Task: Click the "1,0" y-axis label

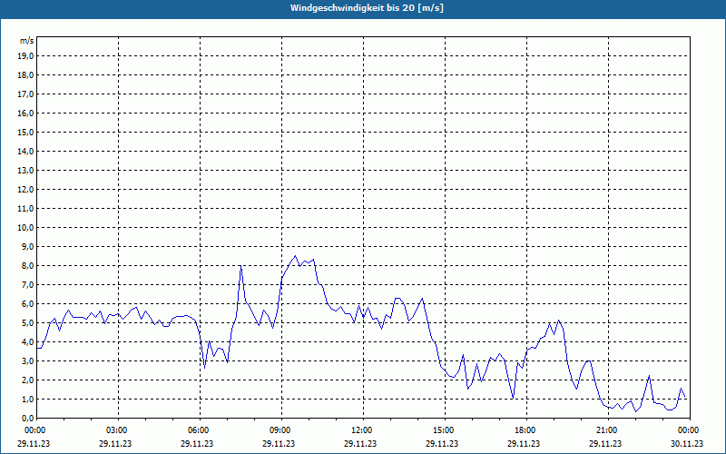Action: [28, 399]
